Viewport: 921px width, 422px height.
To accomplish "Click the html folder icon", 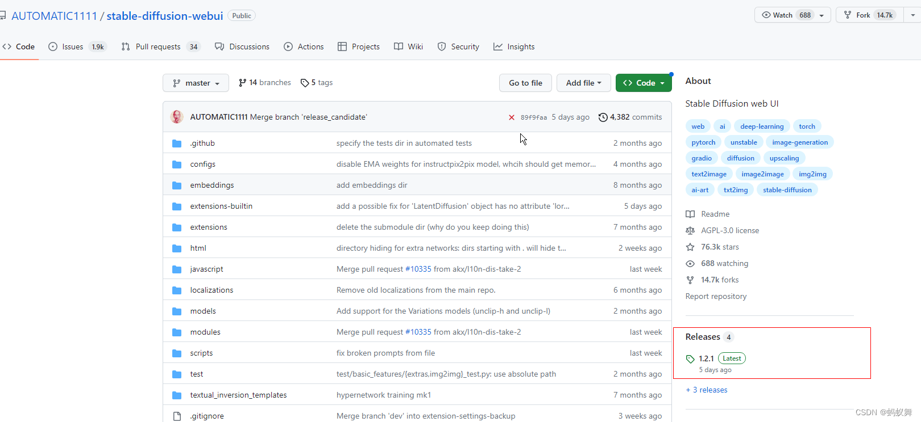I will (x=177, y=248).
